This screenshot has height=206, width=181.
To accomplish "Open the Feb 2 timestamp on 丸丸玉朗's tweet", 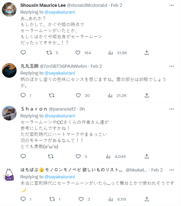I will [x=96, y=66].
